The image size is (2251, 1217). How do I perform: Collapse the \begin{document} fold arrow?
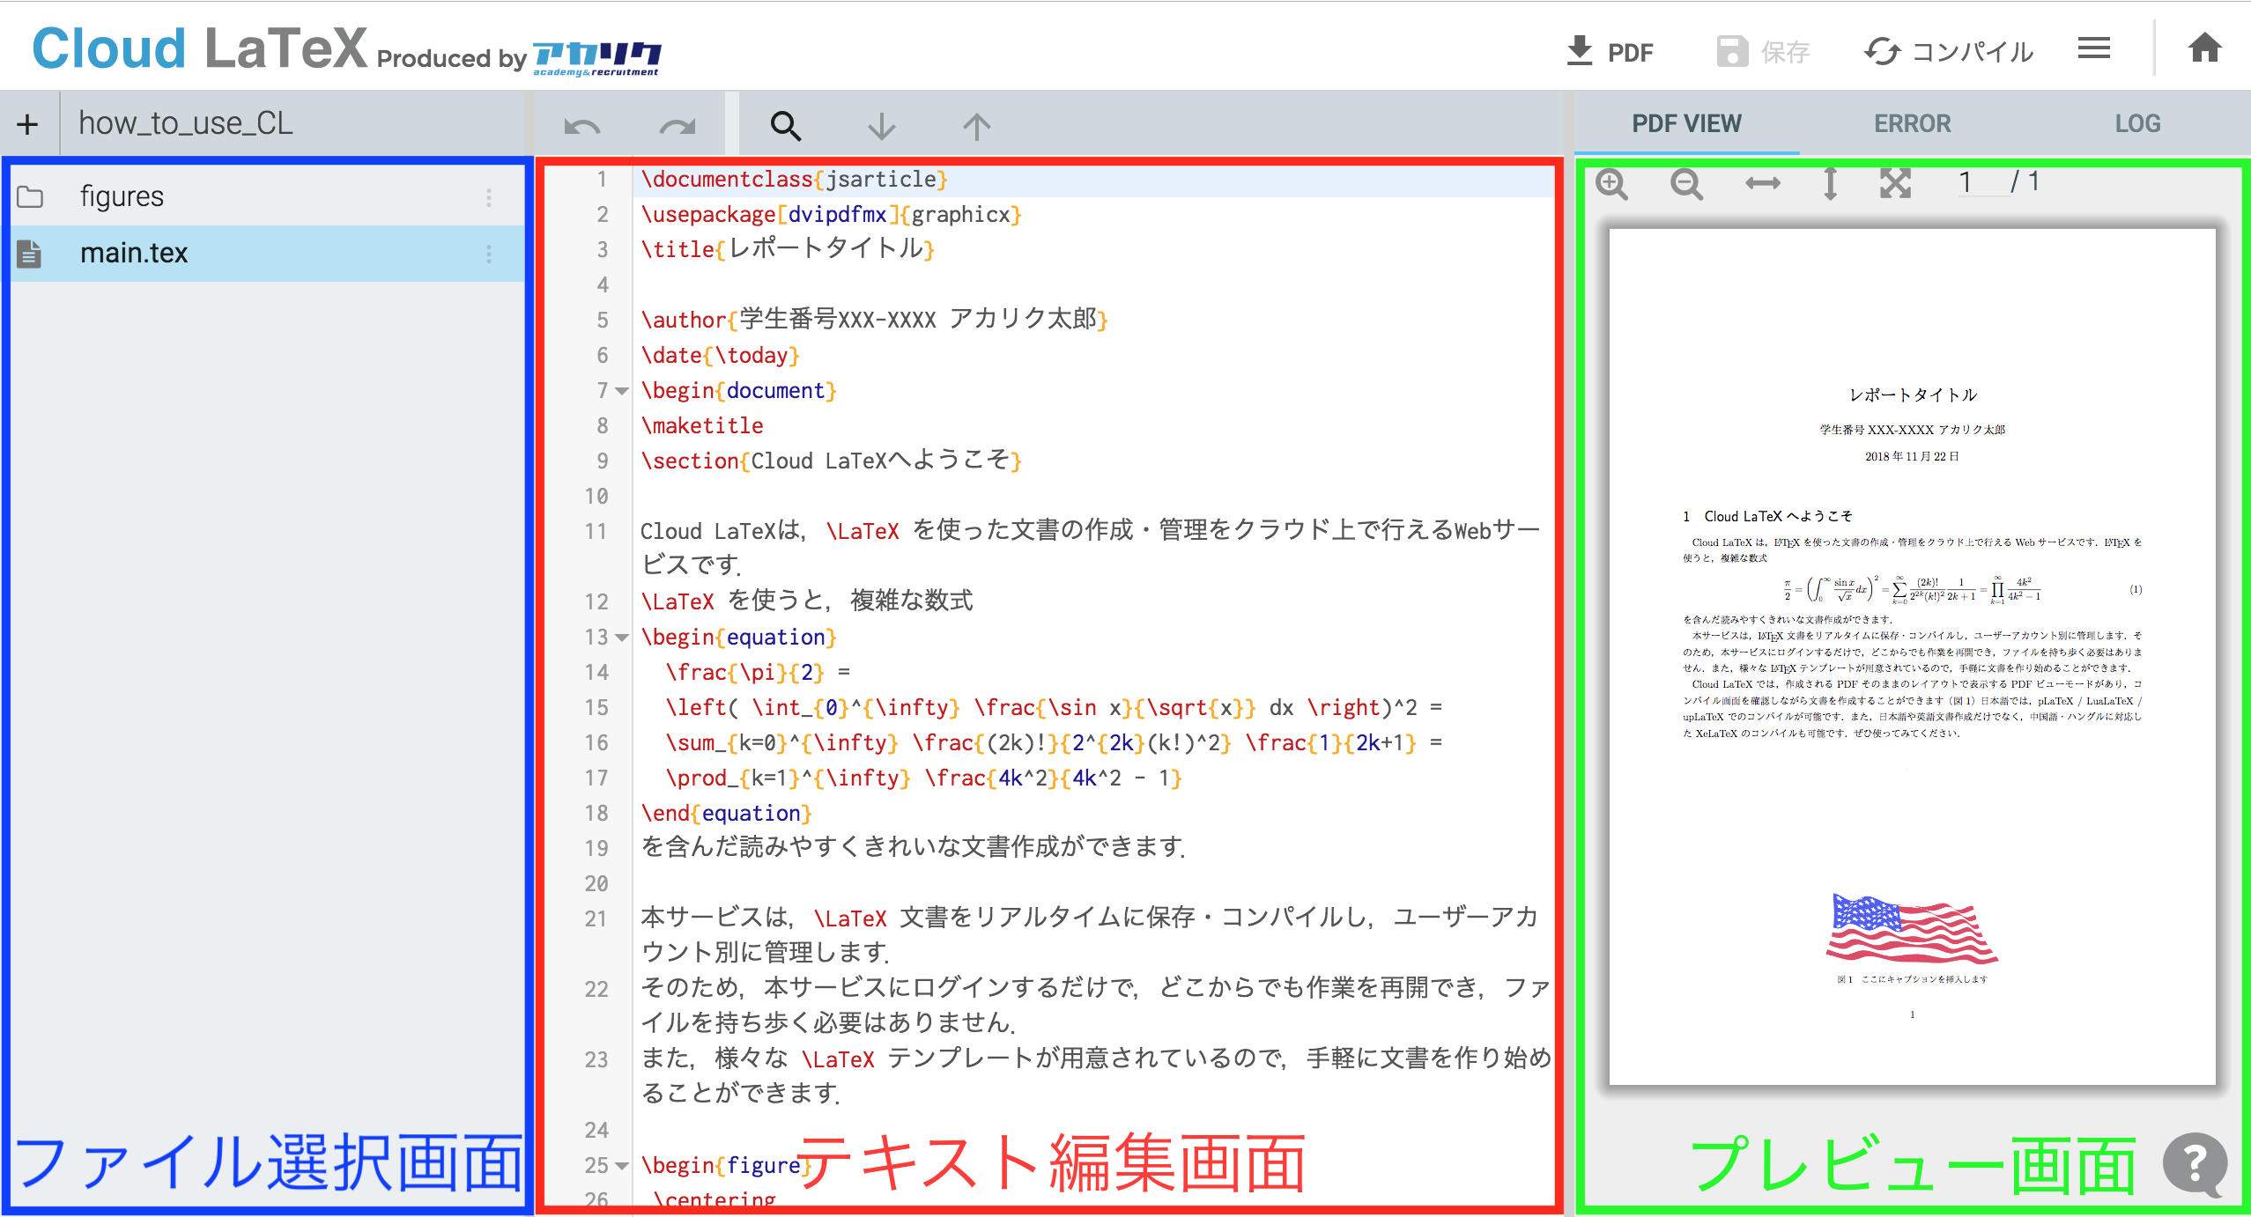[622, 391]
